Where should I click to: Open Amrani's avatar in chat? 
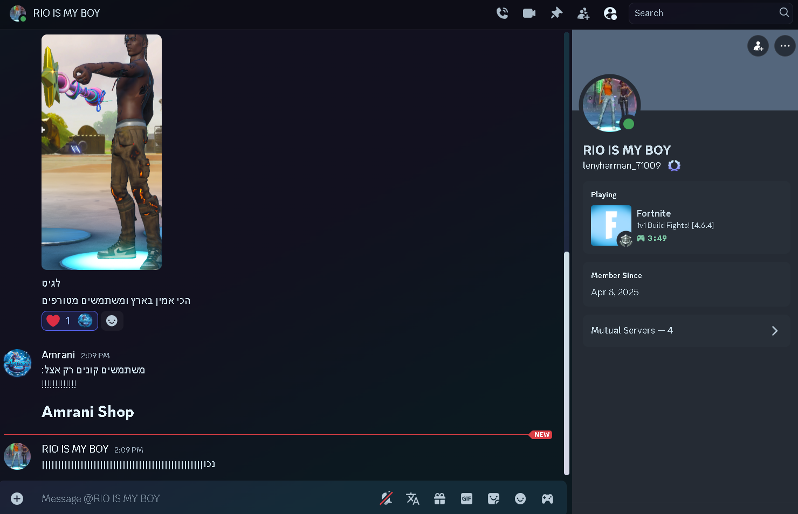coord(17,363)
